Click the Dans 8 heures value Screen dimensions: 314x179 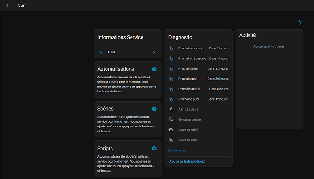point(219,89)
